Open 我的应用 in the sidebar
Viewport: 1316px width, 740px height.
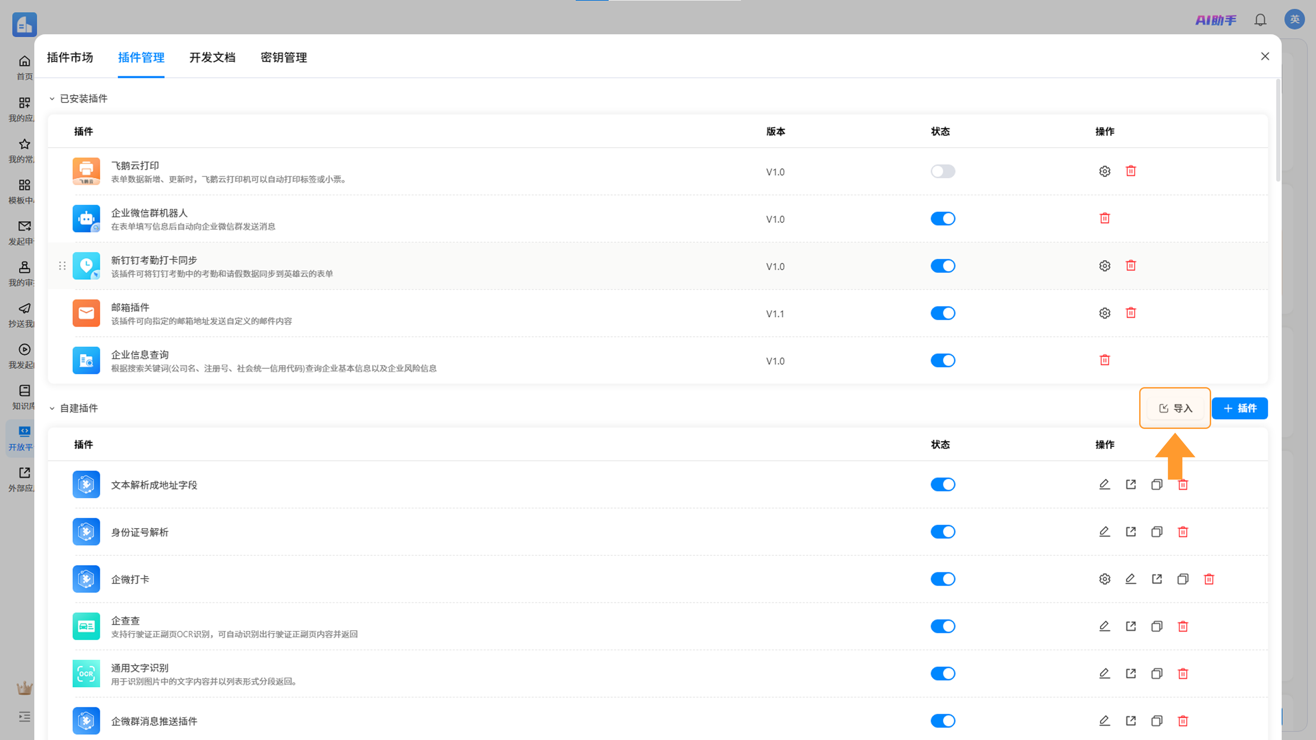click(x=22, y=109)
